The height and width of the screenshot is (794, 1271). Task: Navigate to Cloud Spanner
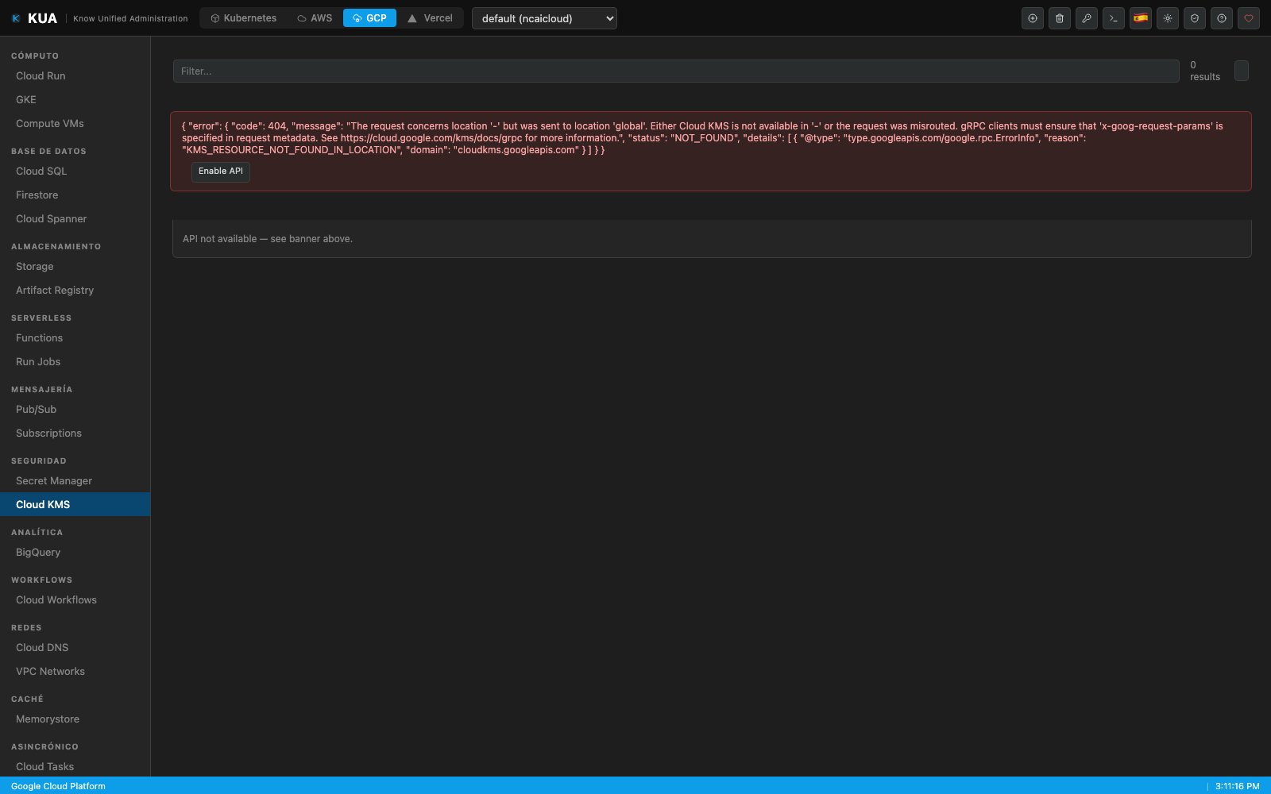pyautogui.click(x=75, y=219)
